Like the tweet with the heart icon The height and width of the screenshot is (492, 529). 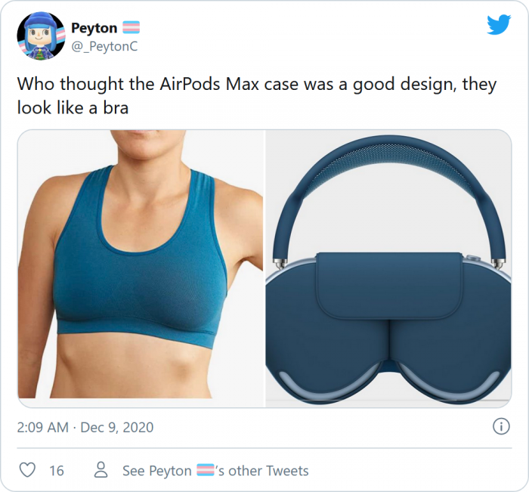tap(27, 470)
